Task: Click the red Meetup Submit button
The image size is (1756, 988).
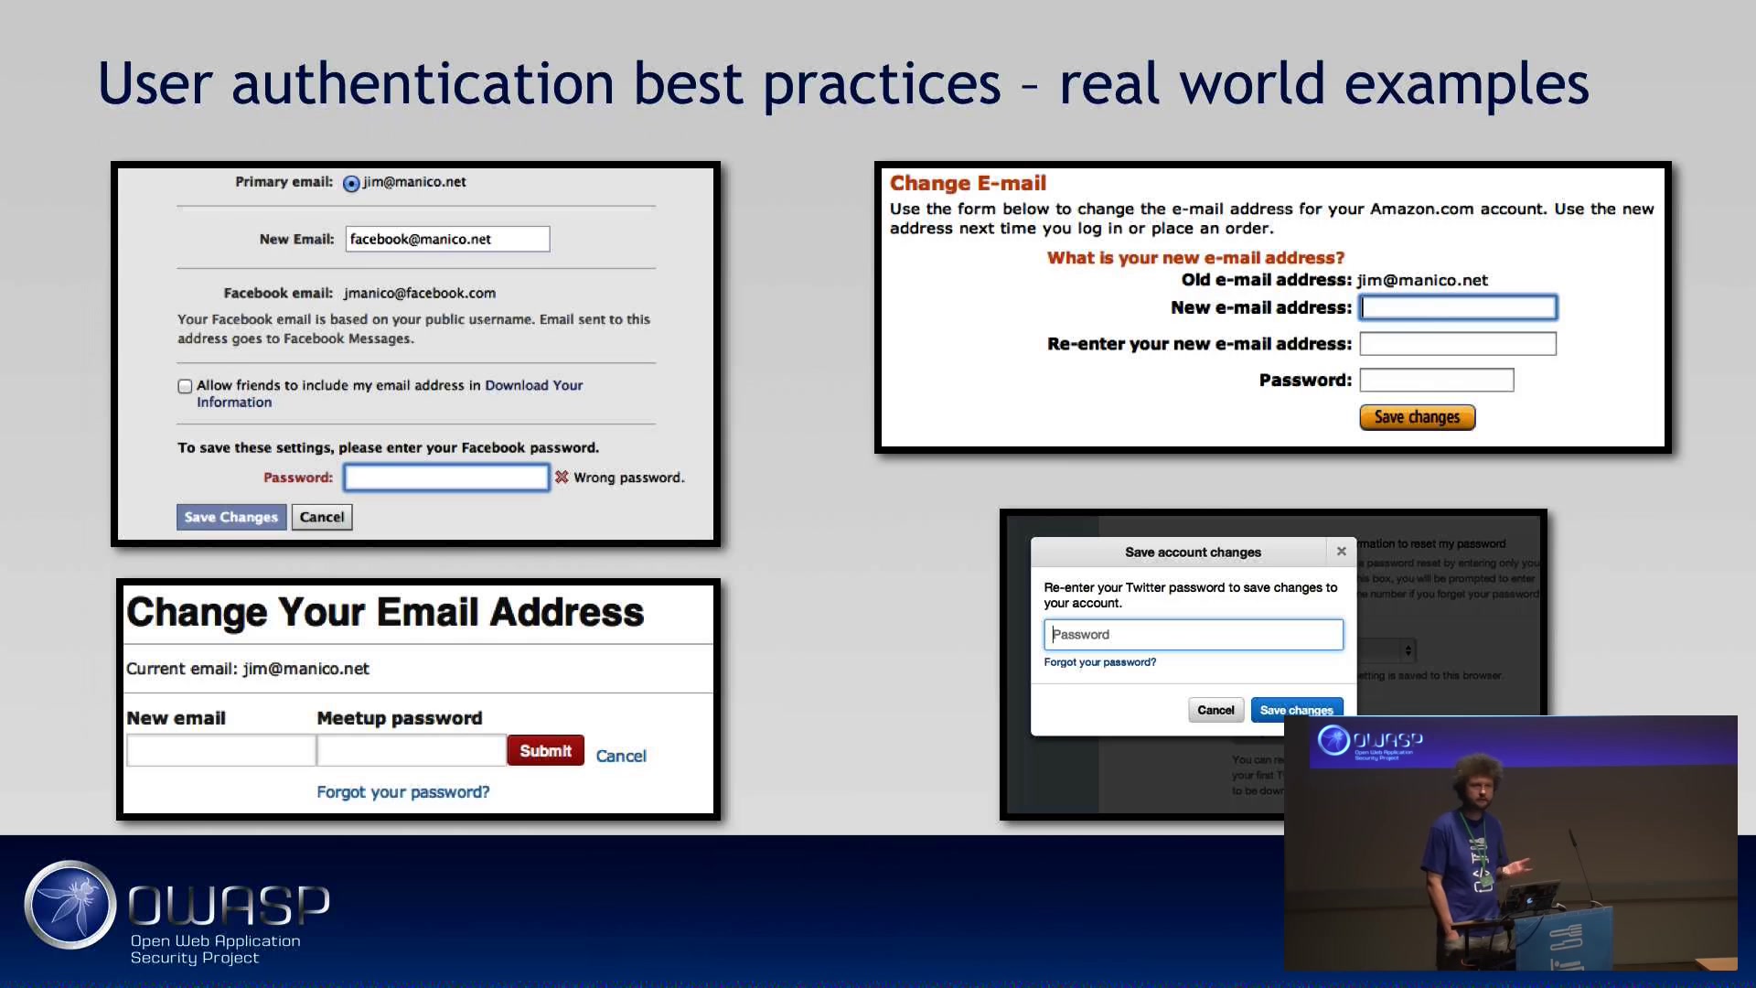Action: (545, 750)
